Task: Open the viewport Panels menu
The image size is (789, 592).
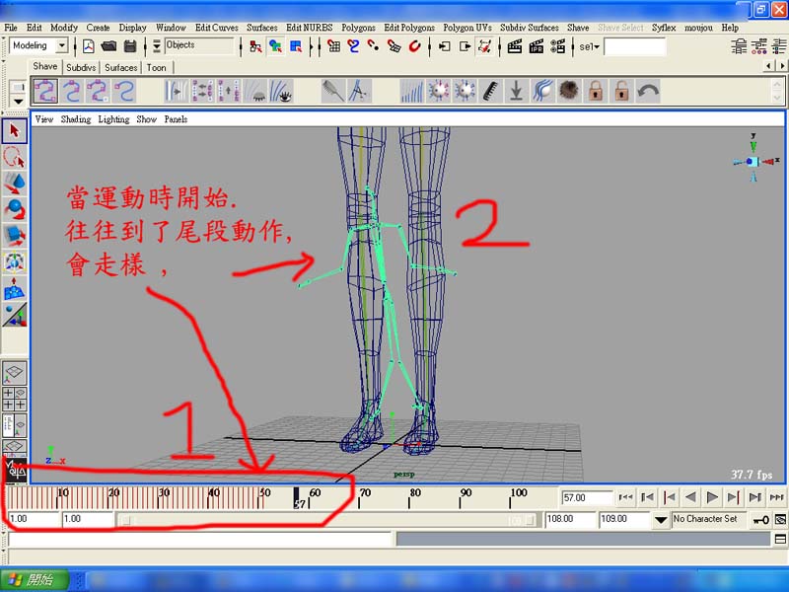Action: [176, 119]
